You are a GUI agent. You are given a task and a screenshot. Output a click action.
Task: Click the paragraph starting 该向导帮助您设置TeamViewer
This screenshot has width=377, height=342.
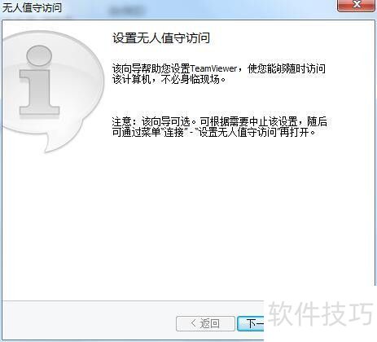219,74
